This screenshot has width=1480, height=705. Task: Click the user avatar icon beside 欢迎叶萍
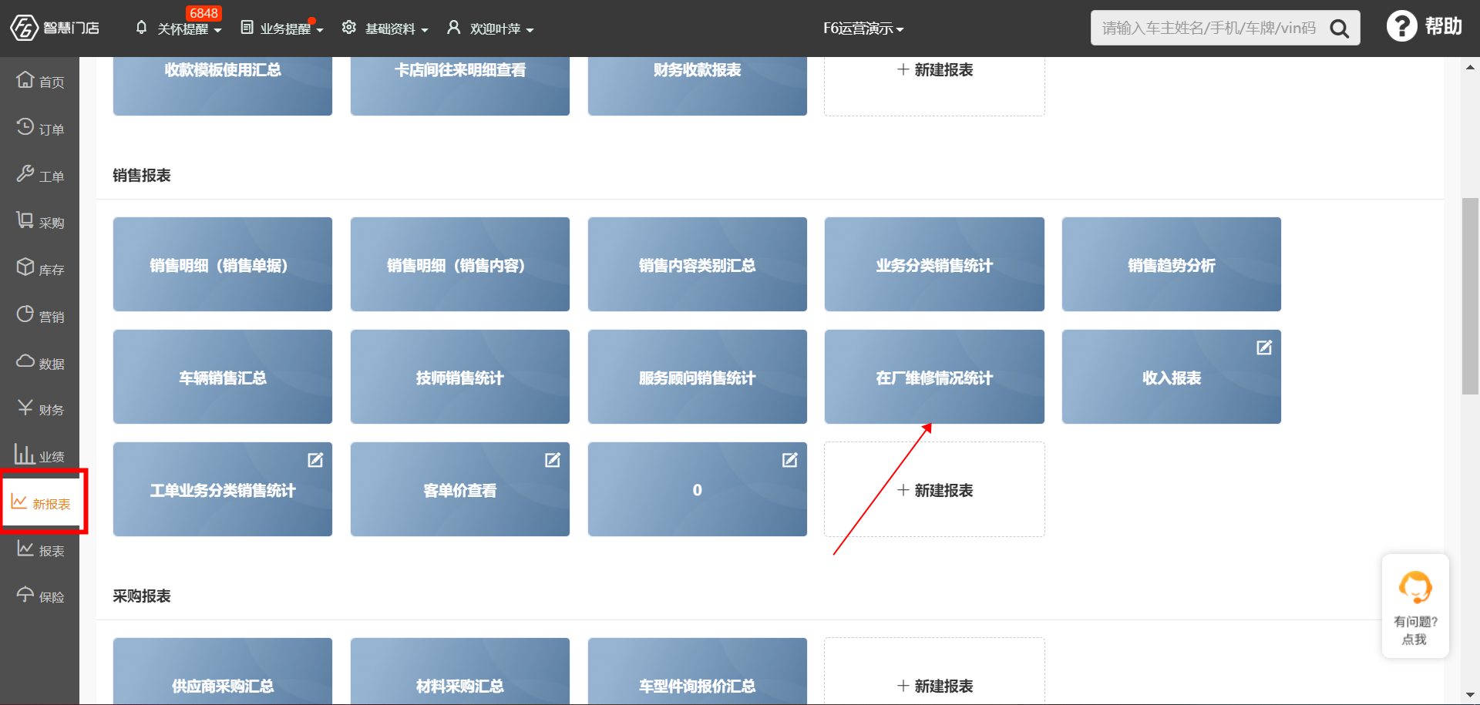click(x=454, y=28)
